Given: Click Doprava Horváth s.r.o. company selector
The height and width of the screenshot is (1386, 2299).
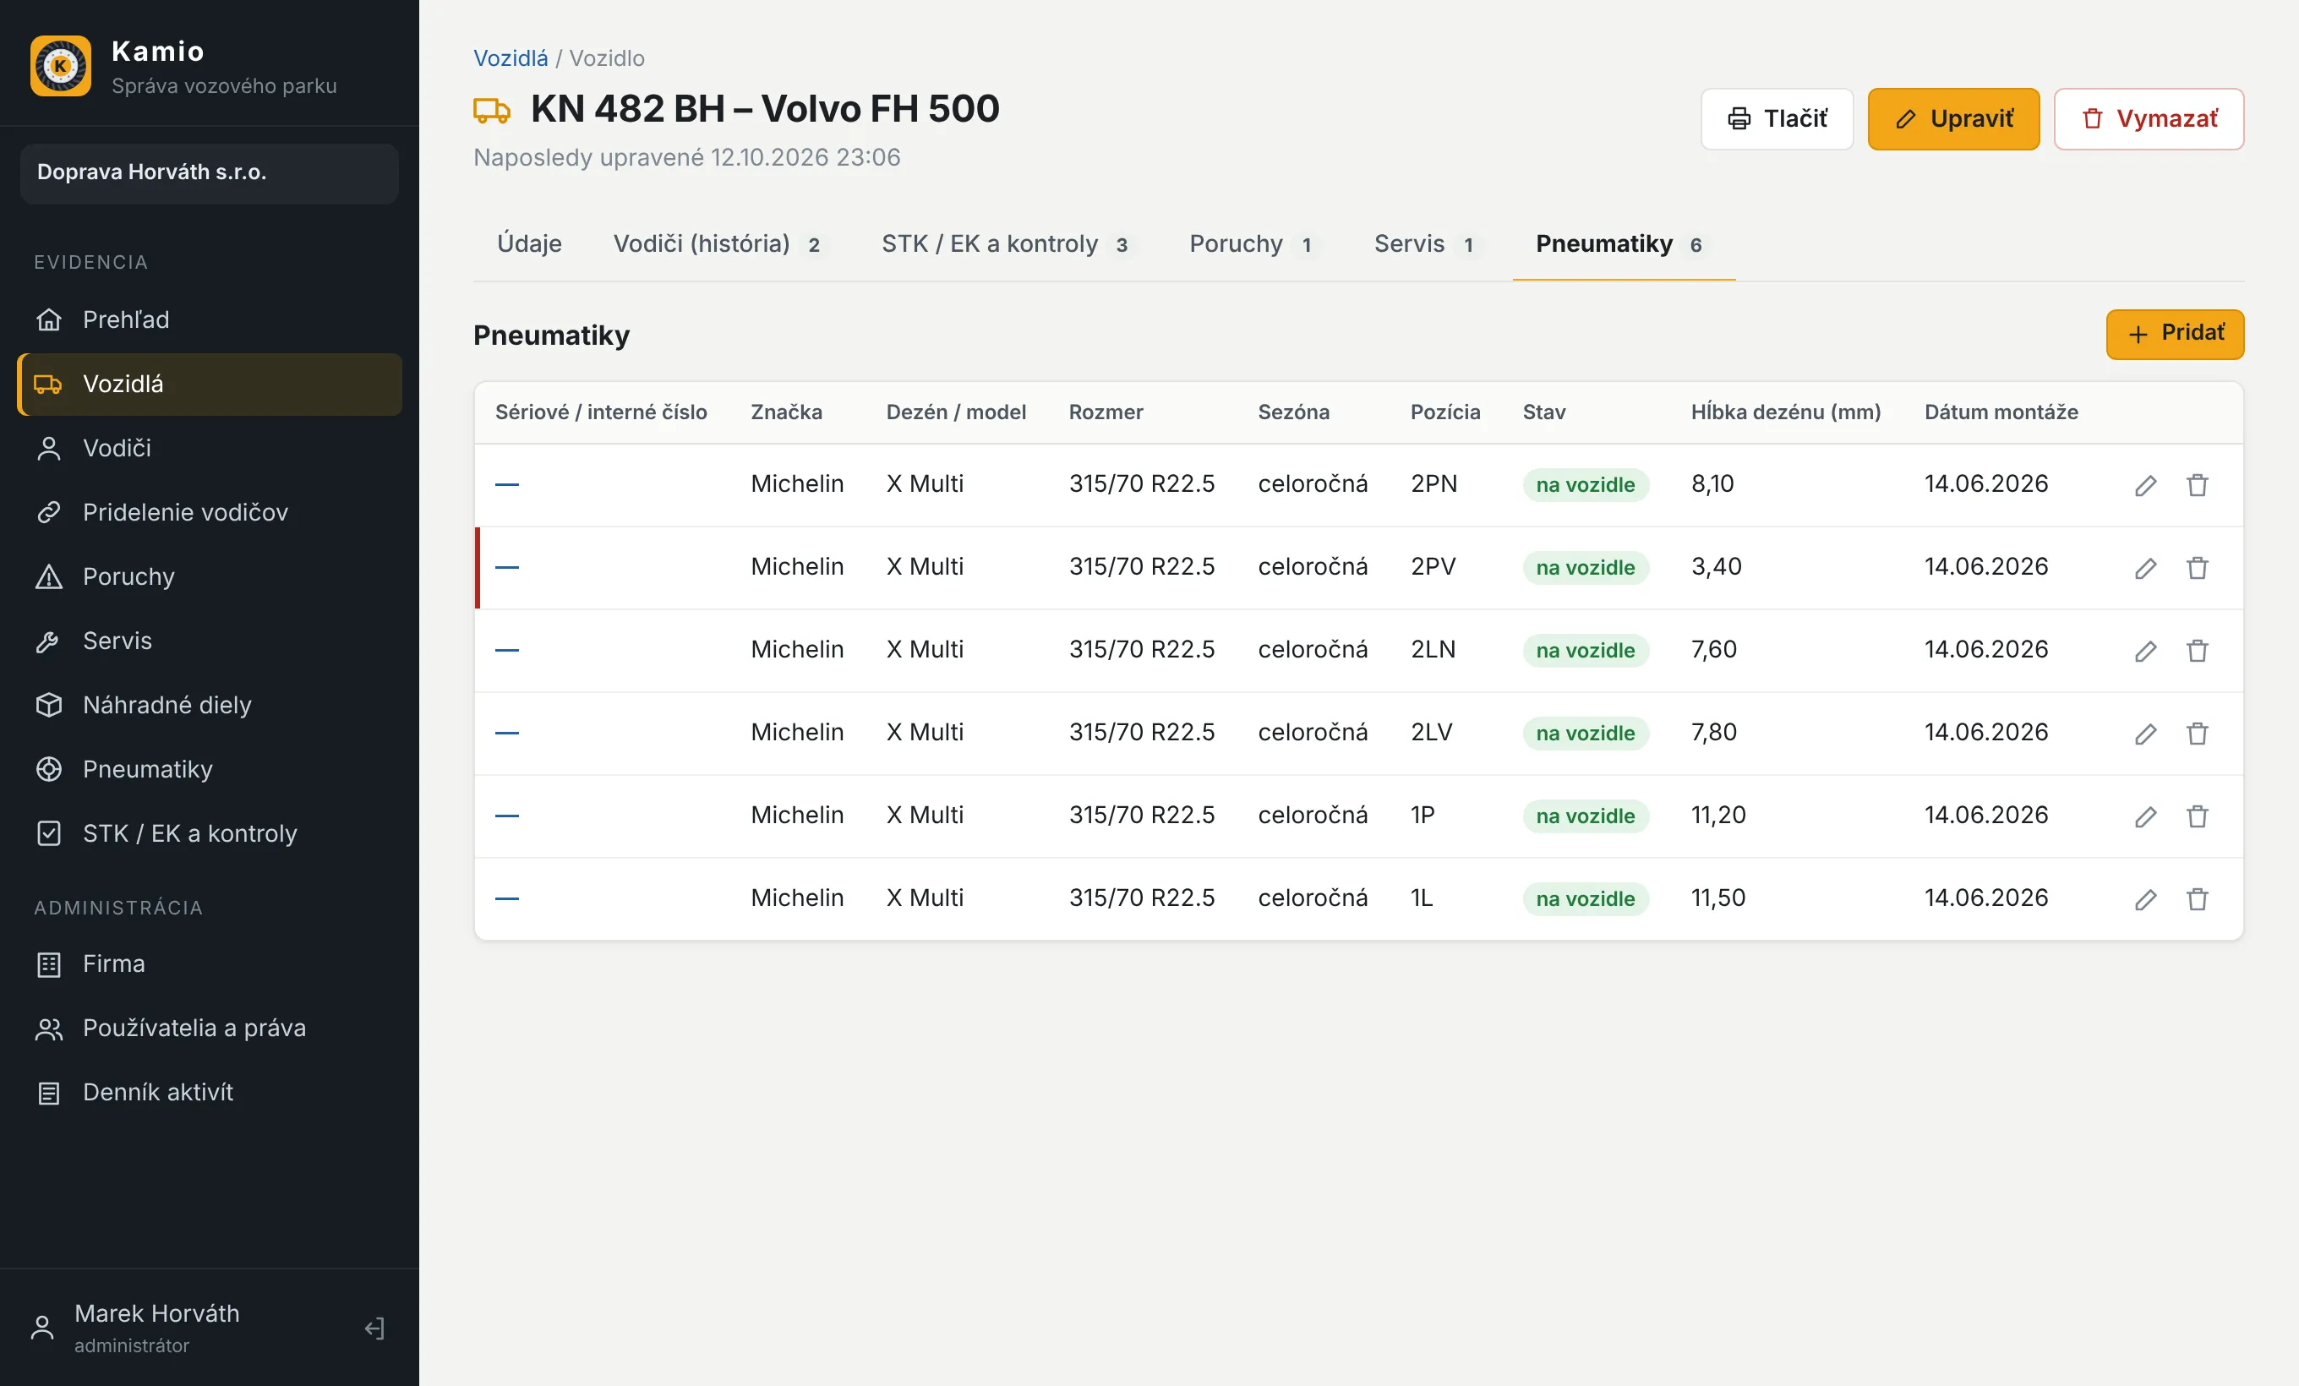Looking at the screenshot, I should pyautogui.click(x=210, y=172).
